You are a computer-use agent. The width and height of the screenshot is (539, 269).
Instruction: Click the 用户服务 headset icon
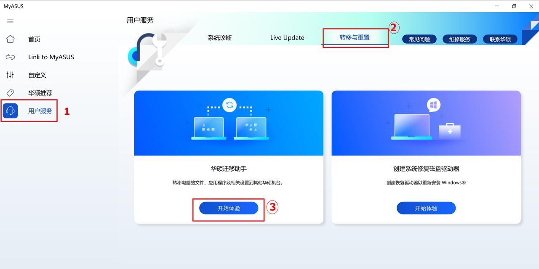coord(11,111)
